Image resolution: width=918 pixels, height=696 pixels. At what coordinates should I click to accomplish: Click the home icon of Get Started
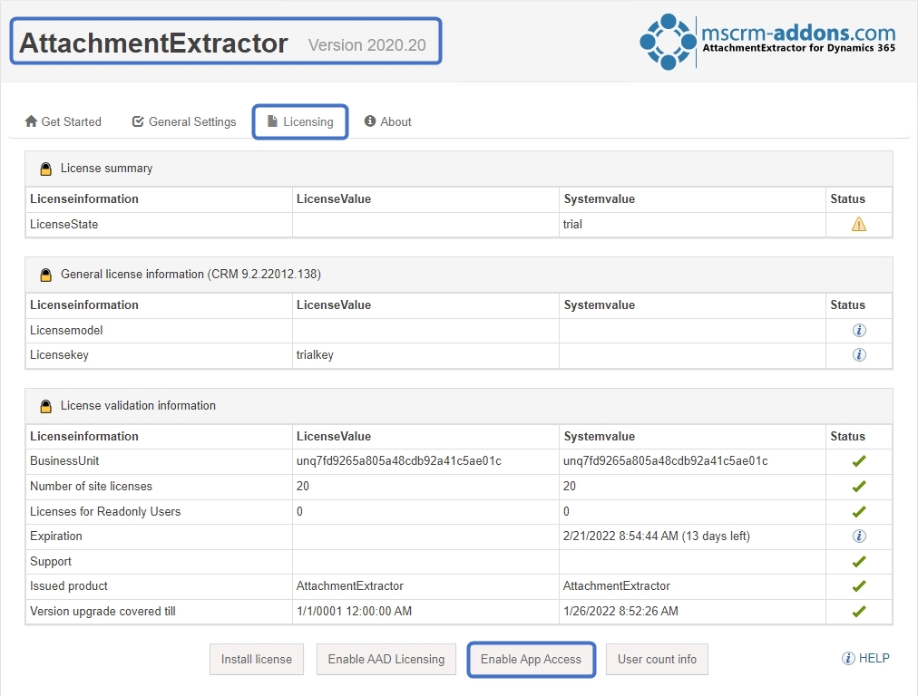[31, 121]
